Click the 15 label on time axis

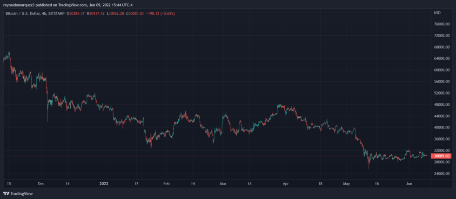point(9,184)
